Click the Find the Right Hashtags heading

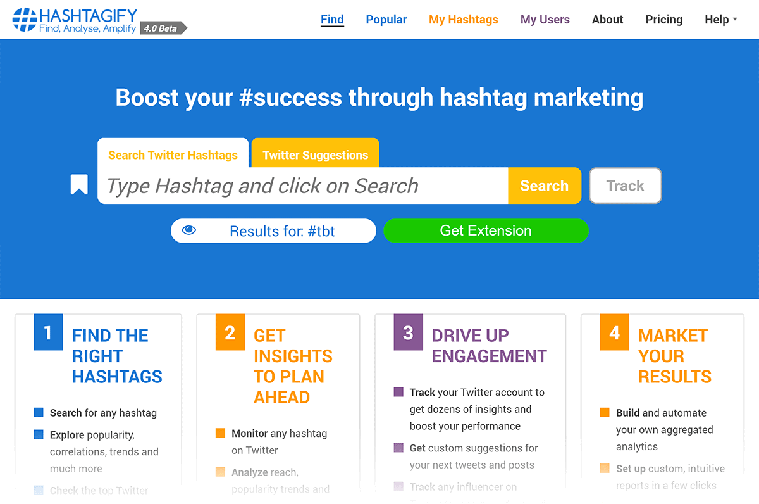(117, 356)
